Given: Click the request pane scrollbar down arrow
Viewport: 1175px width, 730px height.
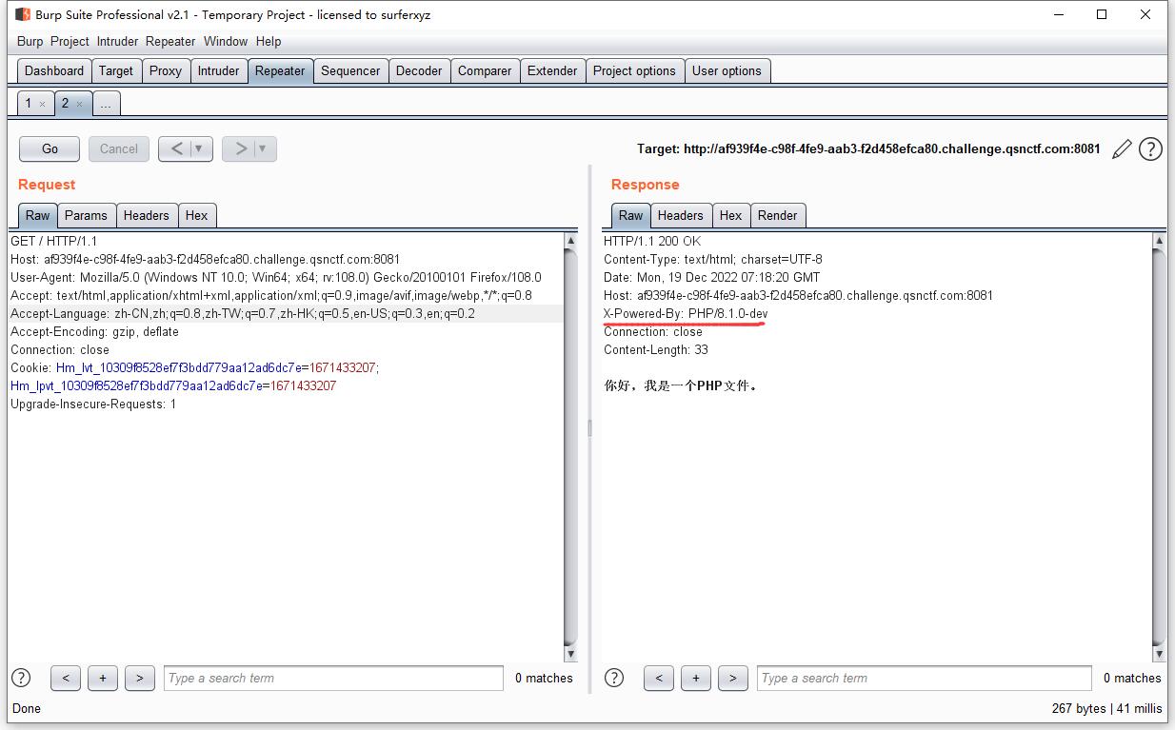Looking at the screenshot, I should pos(570,654).
